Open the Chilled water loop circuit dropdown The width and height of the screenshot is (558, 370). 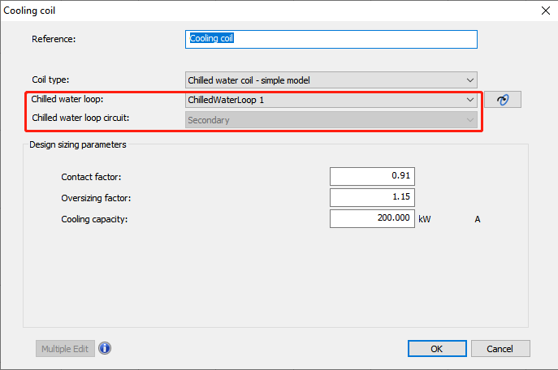331,120
